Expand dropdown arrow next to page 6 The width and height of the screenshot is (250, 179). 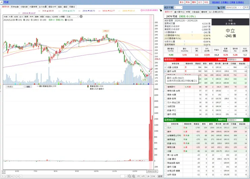click(x=21, y=176)
